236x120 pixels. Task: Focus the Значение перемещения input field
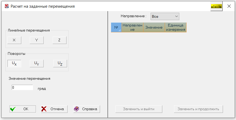(x=22, y=87)
